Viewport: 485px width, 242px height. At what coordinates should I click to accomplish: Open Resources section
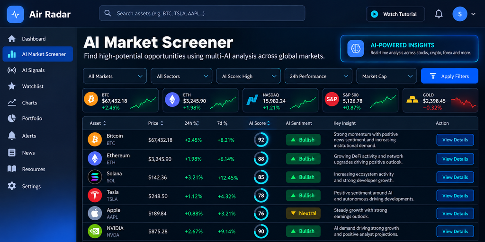point(38,169)
